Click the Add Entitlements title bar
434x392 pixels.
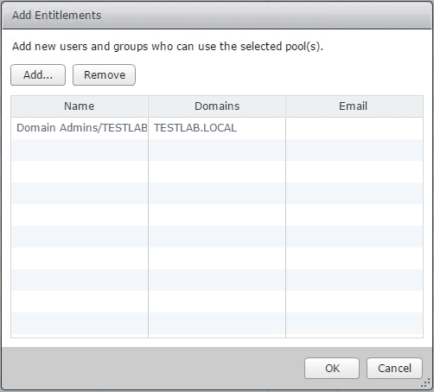217,15
